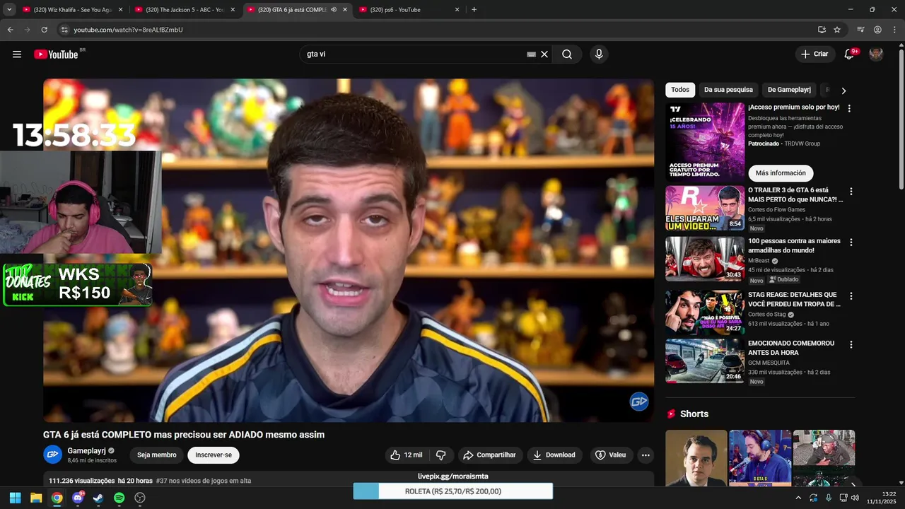Open Spotify from the taskbar
Screen dimensions: 905x509
pos(119,498)
